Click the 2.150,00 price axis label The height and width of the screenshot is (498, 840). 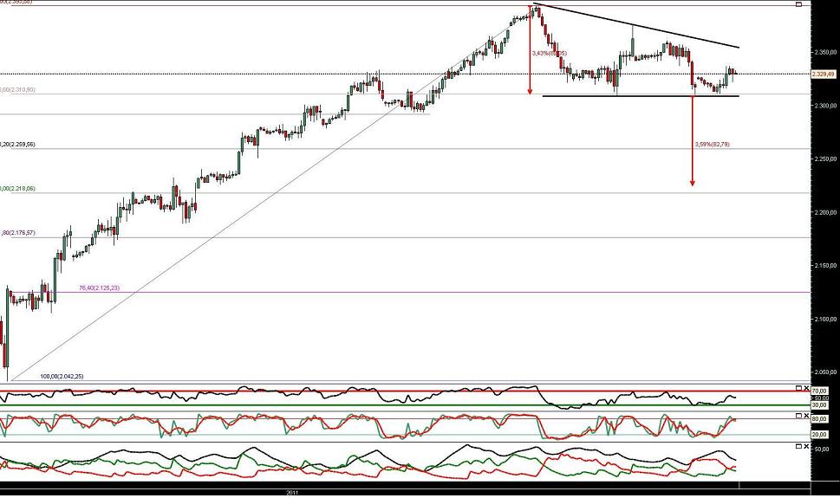tap(824, 266)
